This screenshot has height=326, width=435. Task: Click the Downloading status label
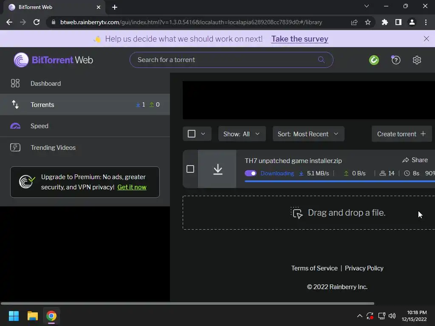(277, 173)
